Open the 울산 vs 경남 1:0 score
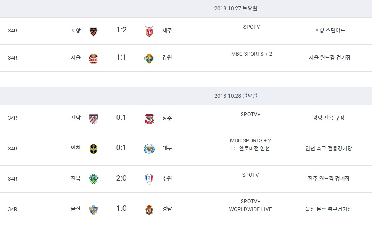The height and width of the screenshot is (226, 372). (x=121, y=208)
